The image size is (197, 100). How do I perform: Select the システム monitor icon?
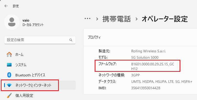click(x=9, y=65)
